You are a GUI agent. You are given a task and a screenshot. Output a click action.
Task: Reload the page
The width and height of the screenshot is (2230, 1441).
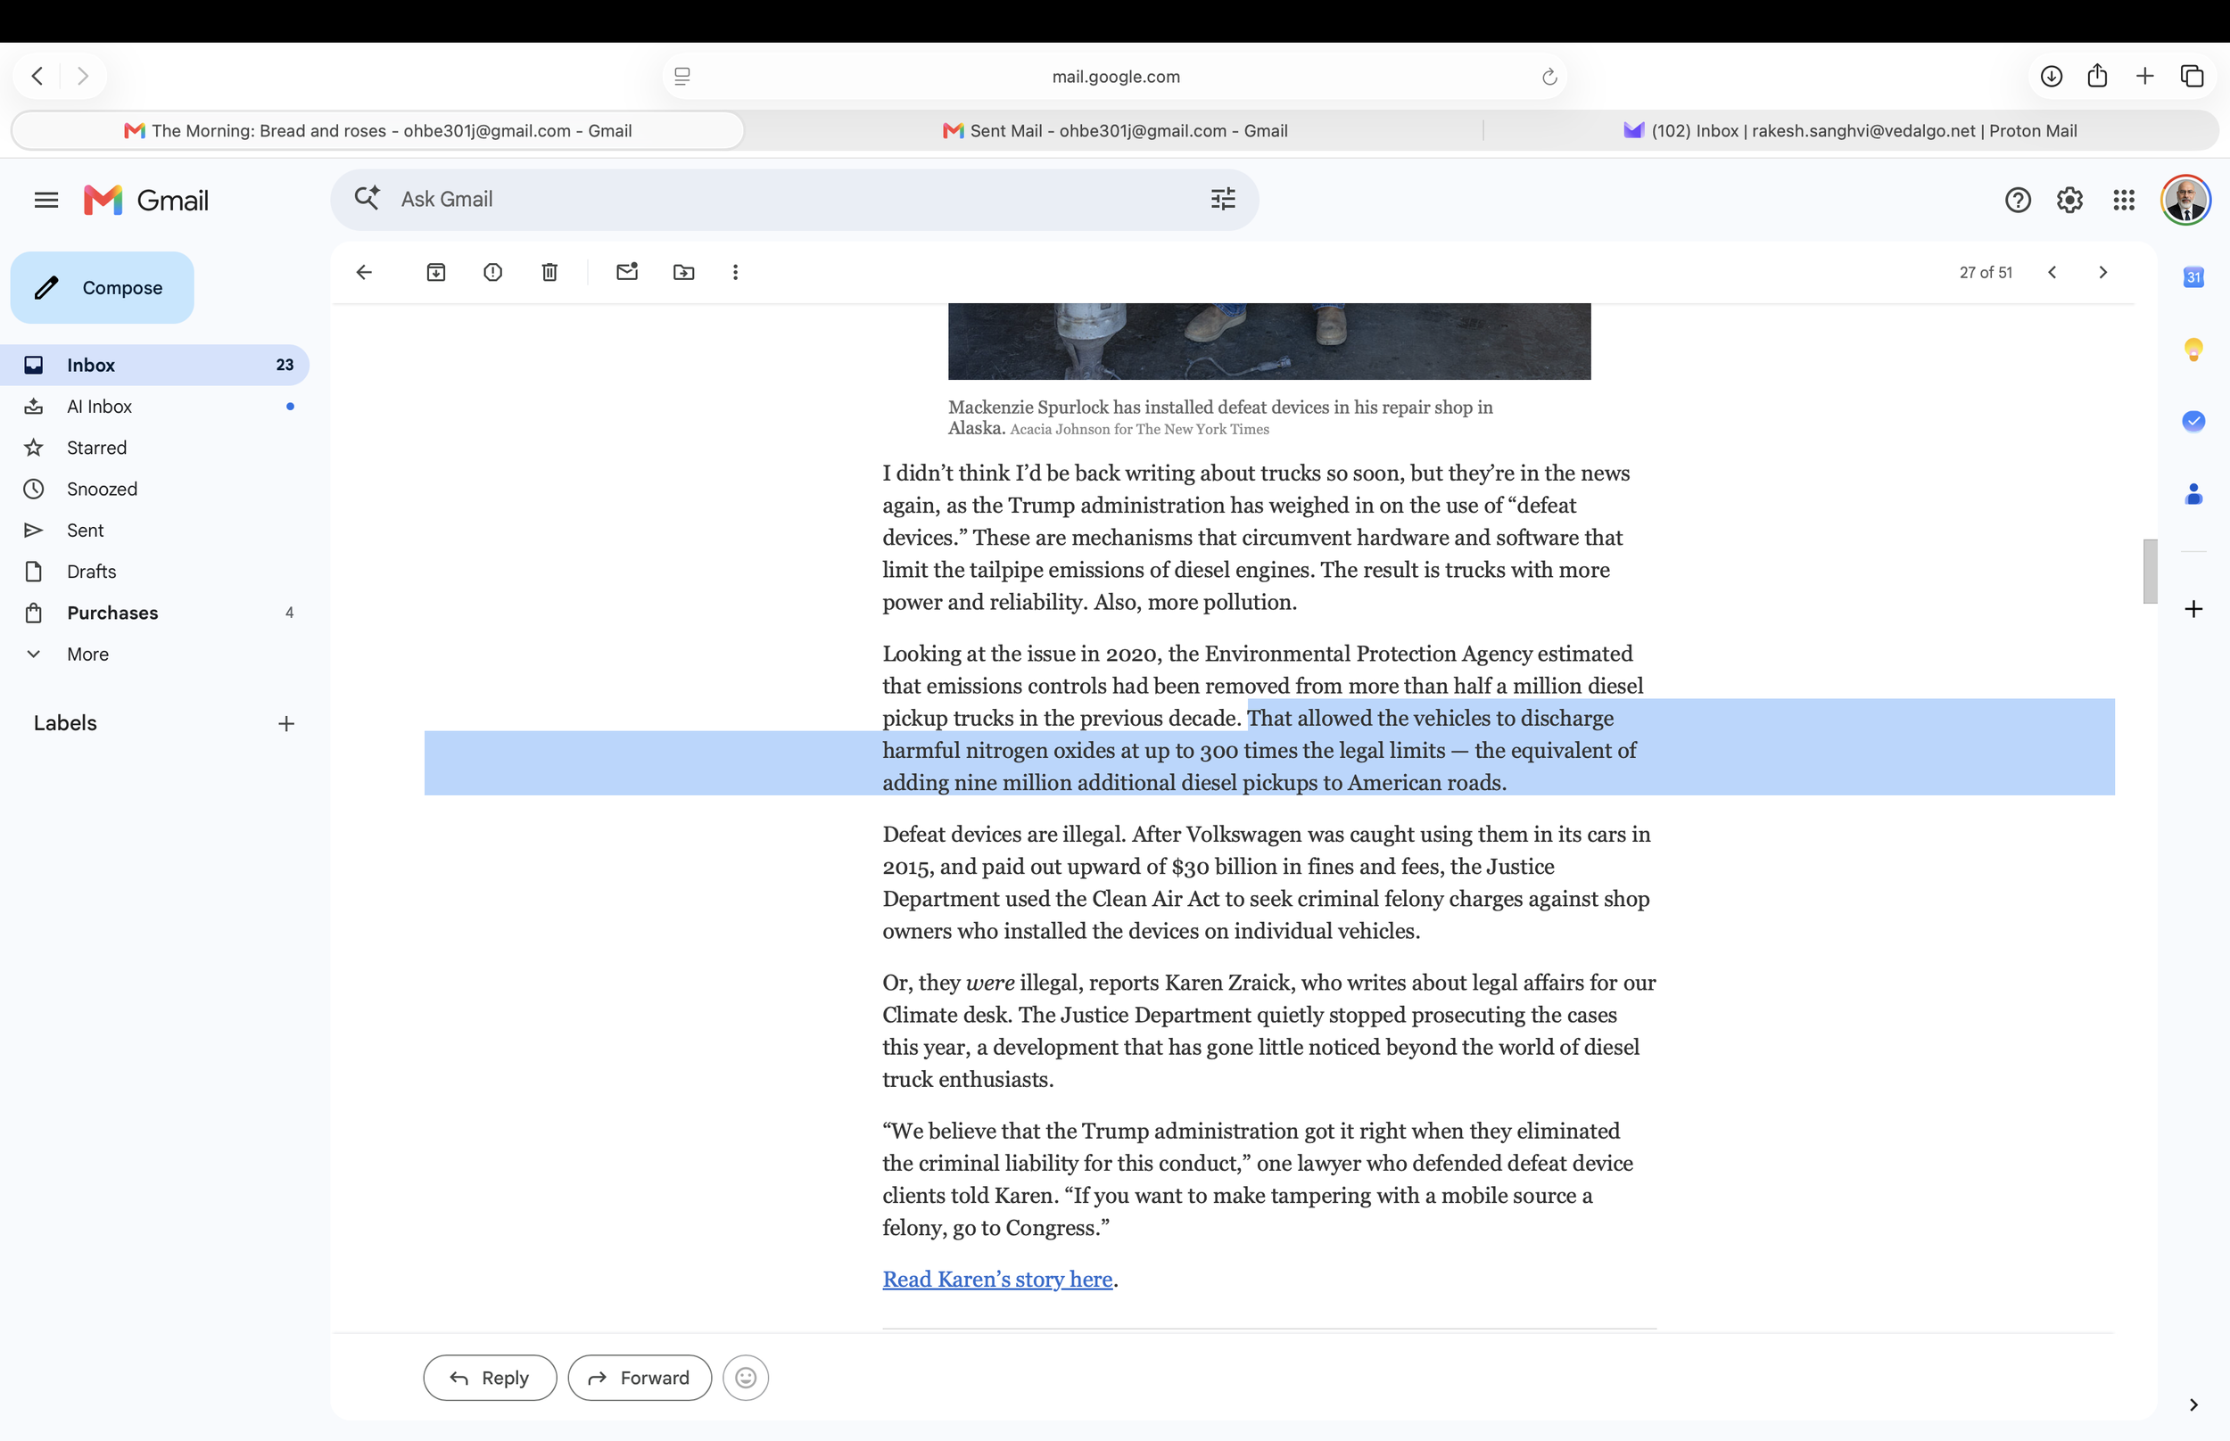1549,77
